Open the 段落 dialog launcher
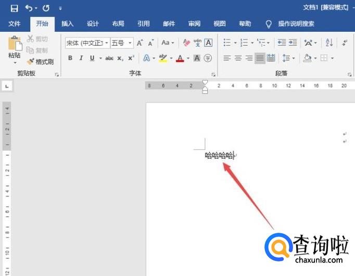This screenshot has height=276, width=355. 349,74
